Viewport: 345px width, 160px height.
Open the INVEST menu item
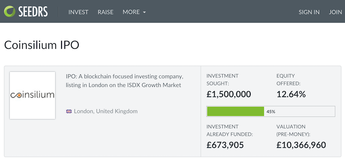78,12
